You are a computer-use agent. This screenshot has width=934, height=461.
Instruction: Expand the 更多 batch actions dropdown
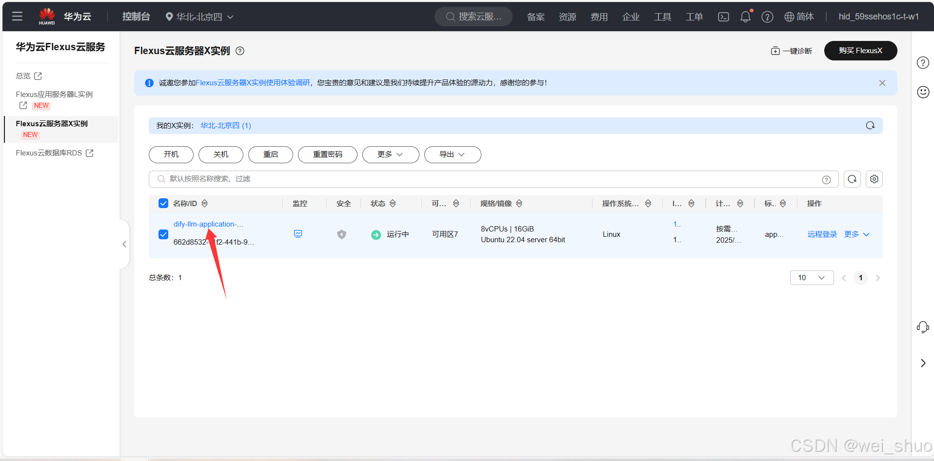391,154
